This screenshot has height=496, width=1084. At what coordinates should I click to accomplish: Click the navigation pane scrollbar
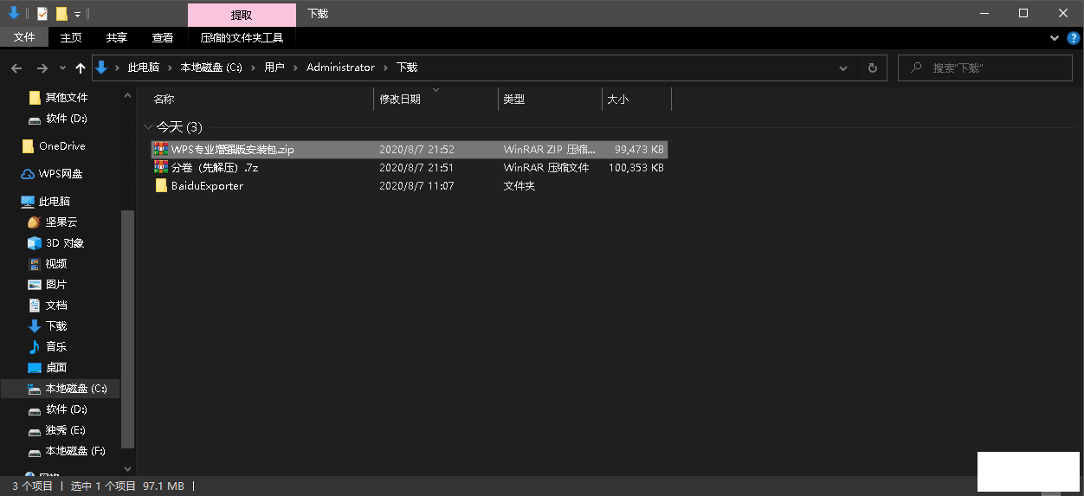128,329
